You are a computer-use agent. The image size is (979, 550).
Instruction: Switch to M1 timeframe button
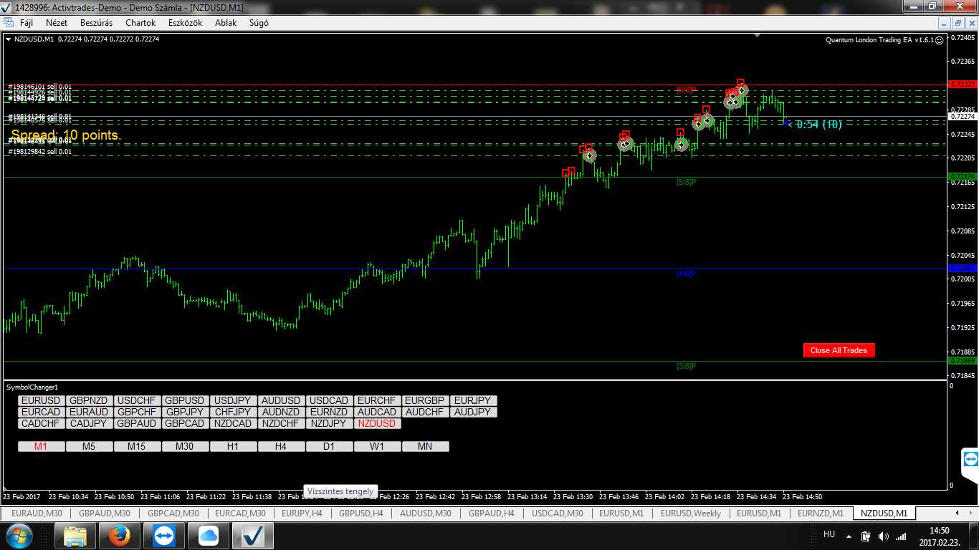(42, 447)
